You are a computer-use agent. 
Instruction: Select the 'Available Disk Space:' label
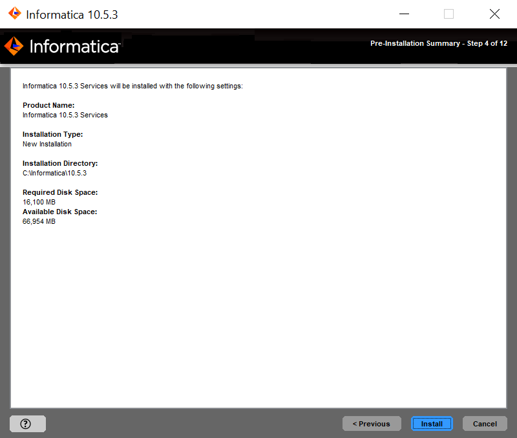click(59, 212)
